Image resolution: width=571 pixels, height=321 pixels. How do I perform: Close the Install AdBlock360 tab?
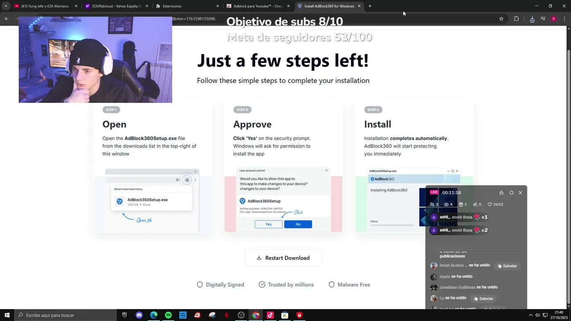click(359, 6)
